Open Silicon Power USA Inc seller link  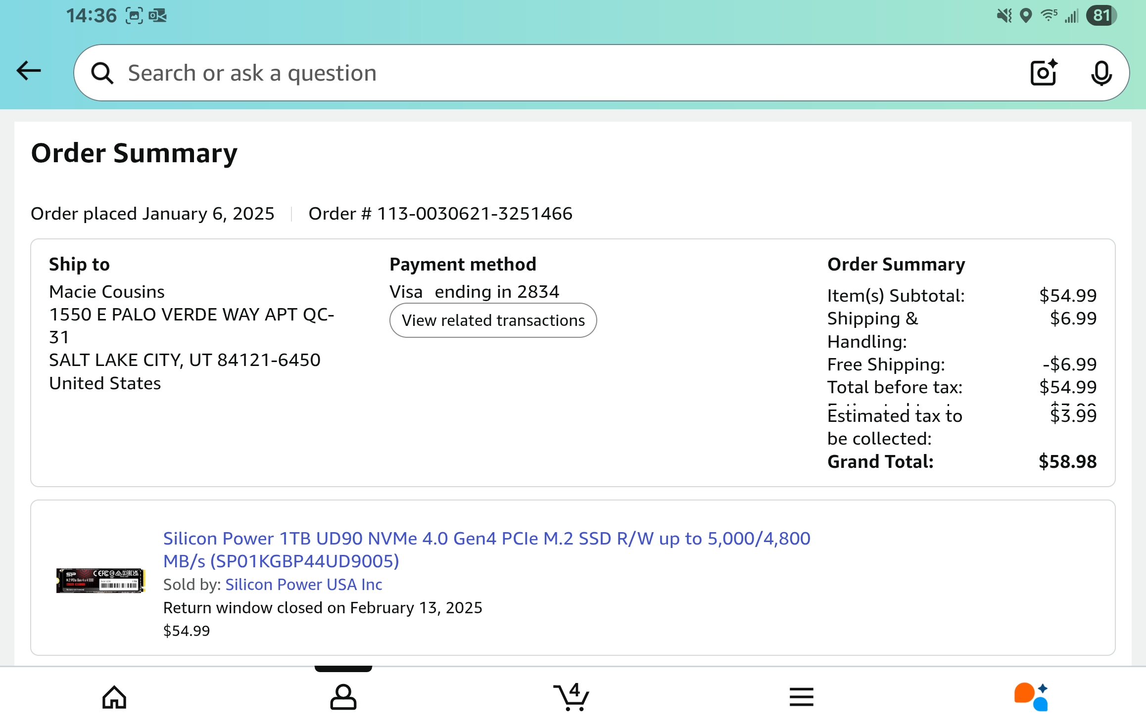pyautogui.click(x=303, y=585)
